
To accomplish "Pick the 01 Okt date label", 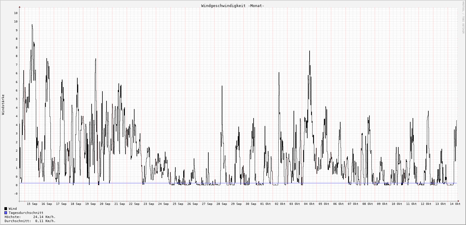I will [x=266, y=204].
